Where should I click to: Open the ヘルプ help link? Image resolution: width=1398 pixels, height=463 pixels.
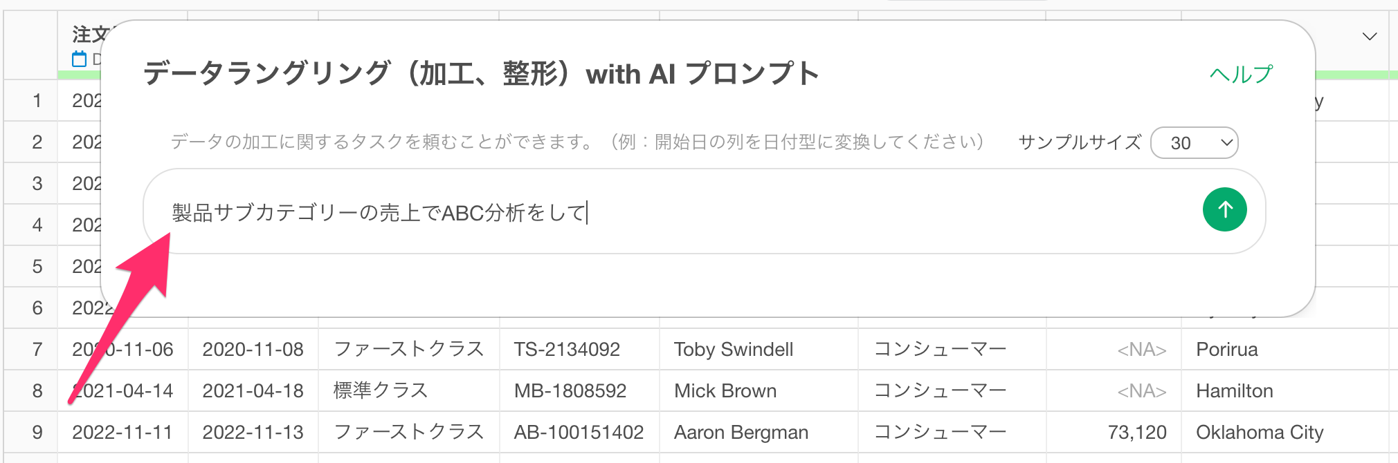tap(1241, 74)
